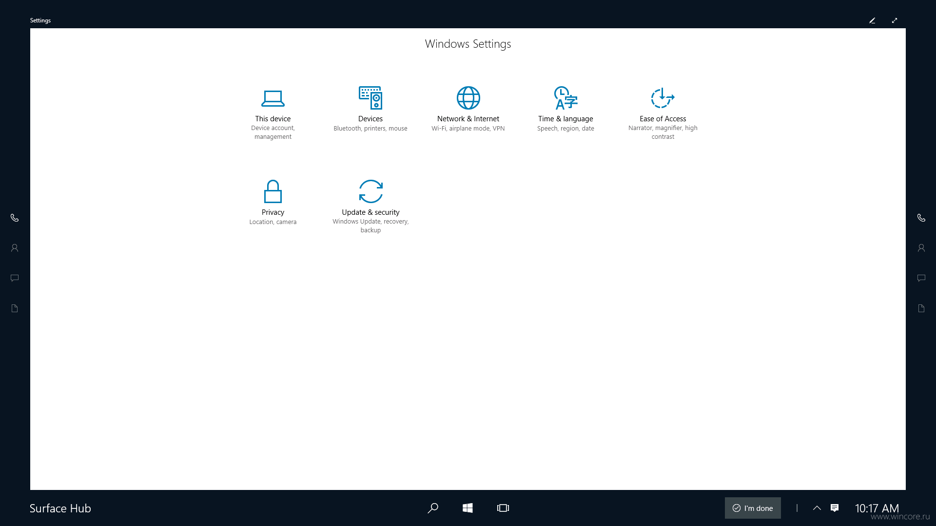Click the Settings window title text
Image resolution: width=936 pixels, height=526 pixels.
point(40,20)
